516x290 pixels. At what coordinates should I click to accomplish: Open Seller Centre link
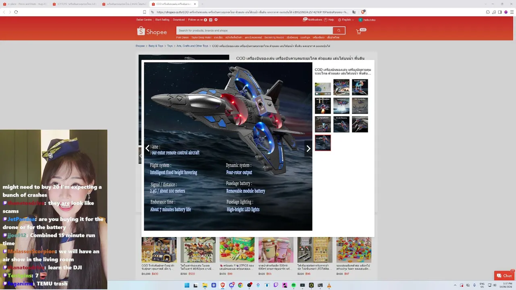(x=144, y=20)
